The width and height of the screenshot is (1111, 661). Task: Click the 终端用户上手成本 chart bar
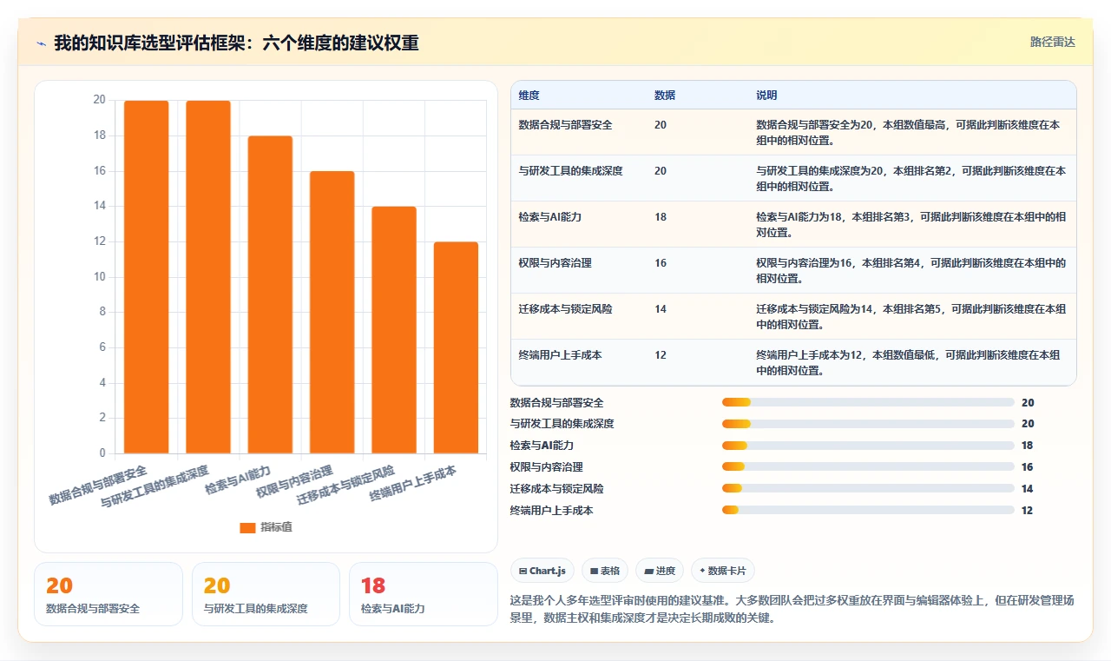pyautogui.click(x=456, y=347)
